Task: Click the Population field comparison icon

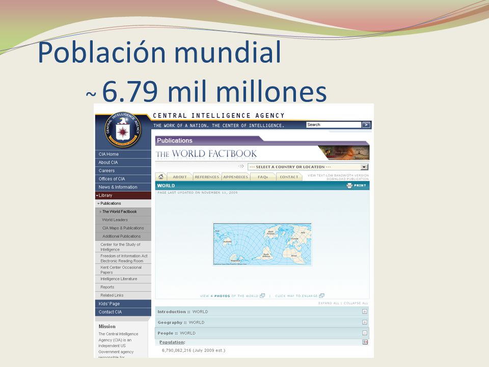Action: (x=365, y=342)
